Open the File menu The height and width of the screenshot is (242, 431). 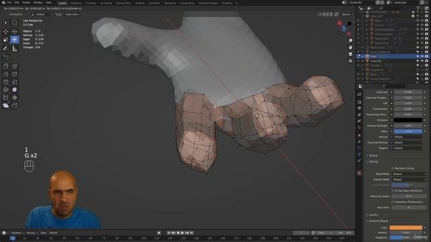tap(9, 3)
